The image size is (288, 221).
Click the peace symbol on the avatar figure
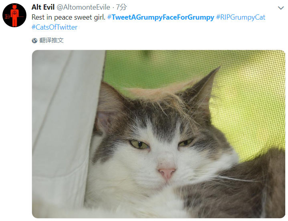click(x=15, y=12)
